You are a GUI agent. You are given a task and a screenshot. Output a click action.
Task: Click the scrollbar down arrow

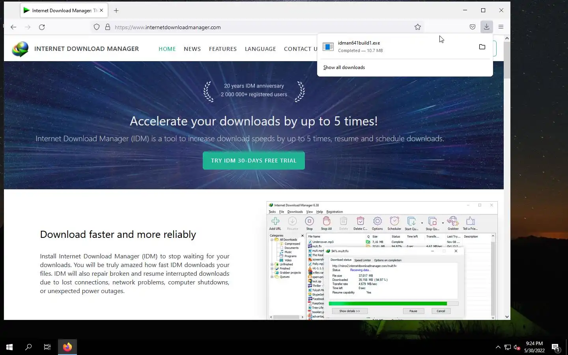[507, 316]
